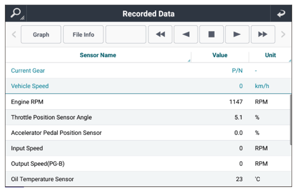Click the 5.1 throttle value

coord(238,117)
